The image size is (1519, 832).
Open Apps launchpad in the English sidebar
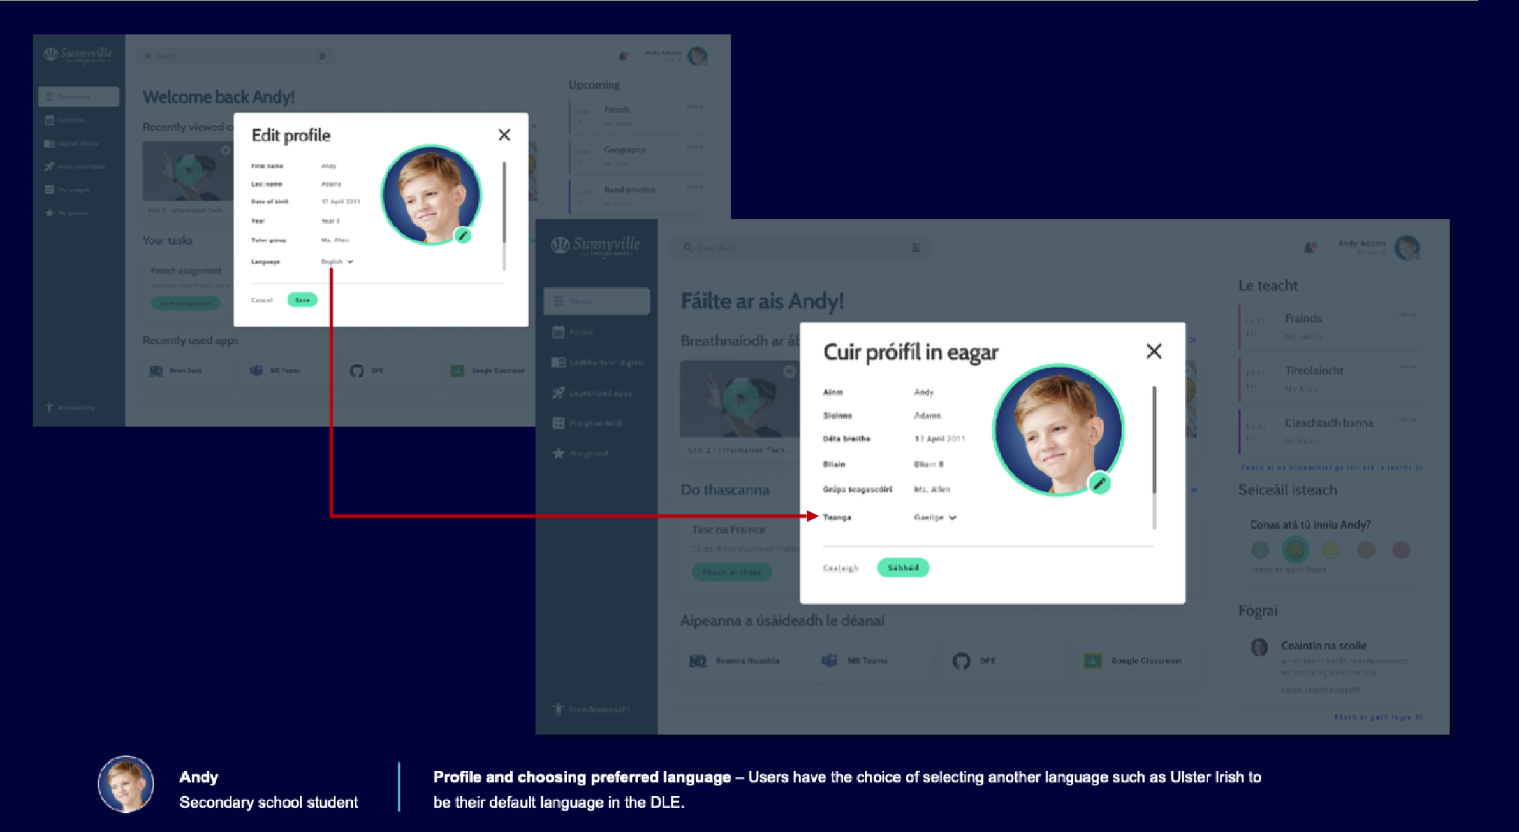coord(75,166)
